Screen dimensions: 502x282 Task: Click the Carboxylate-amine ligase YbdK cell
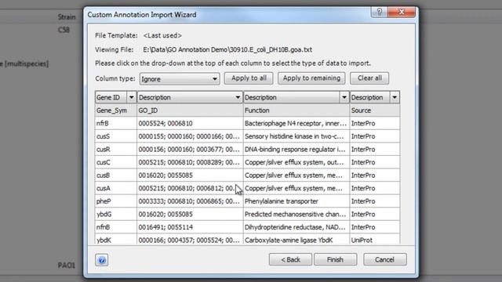pos(296,240)
